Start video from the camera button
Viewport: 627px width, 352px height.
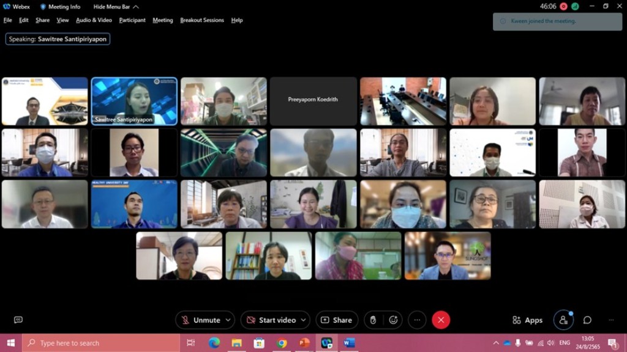[x=271, y=320]
